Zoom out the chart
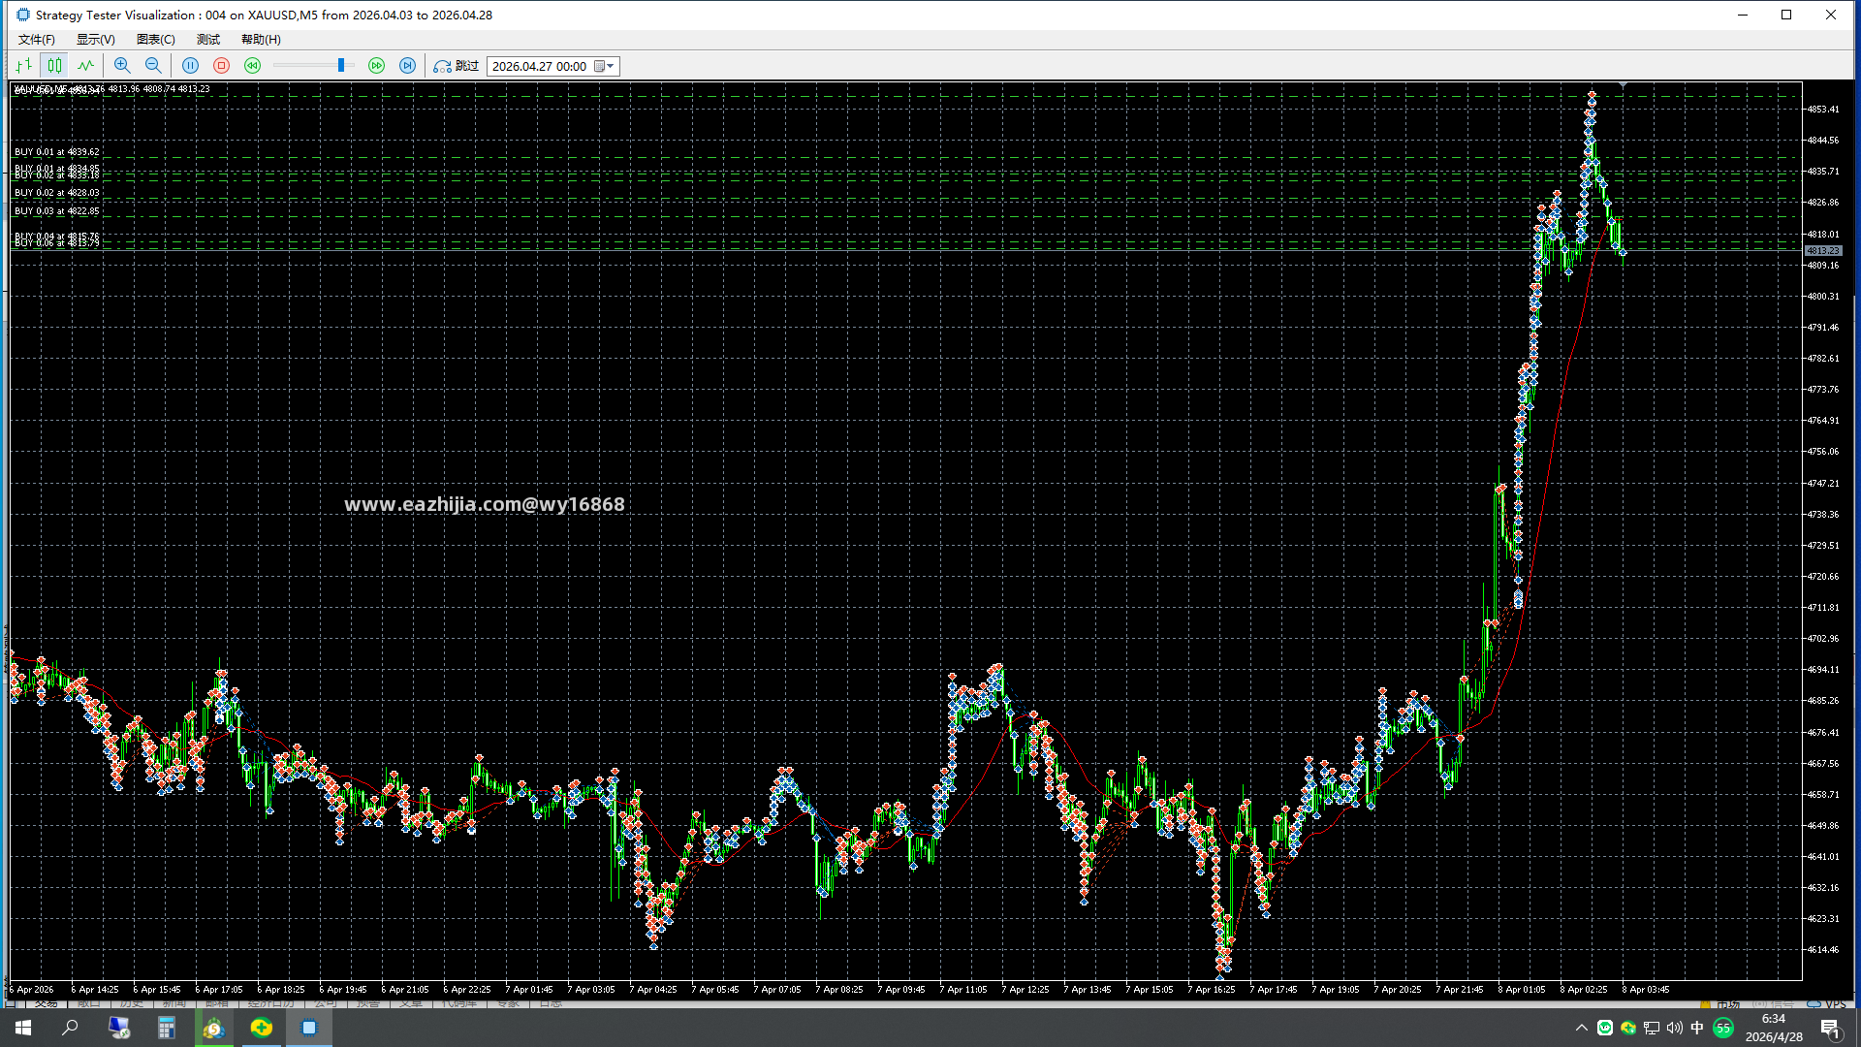This screenshot has width=1861, height=1047. pos(153,66)
